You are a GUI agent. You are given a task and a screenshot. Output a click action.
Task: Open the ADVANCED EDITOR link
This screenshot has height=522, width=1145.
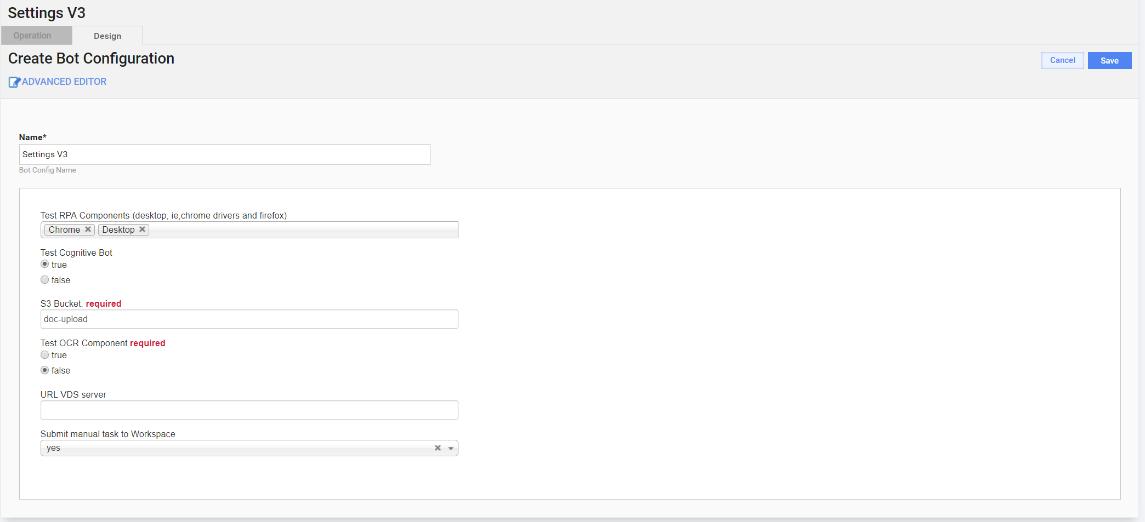pos(64,82)
